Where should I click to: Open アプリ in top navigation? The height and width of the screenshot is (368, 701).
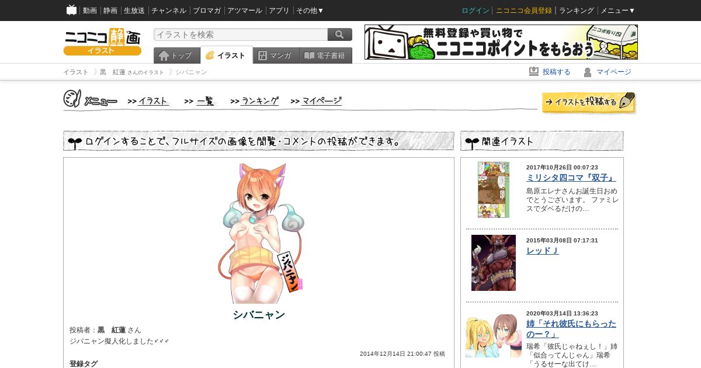[279, 11]
